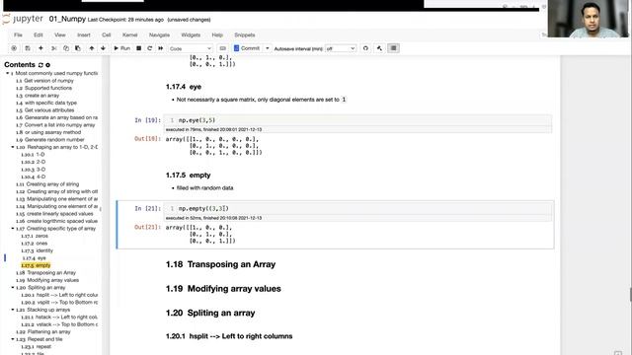Restart kernel and run all cells
The width and height of the screenshot is (632, 355).
click(x=160, y=48)
